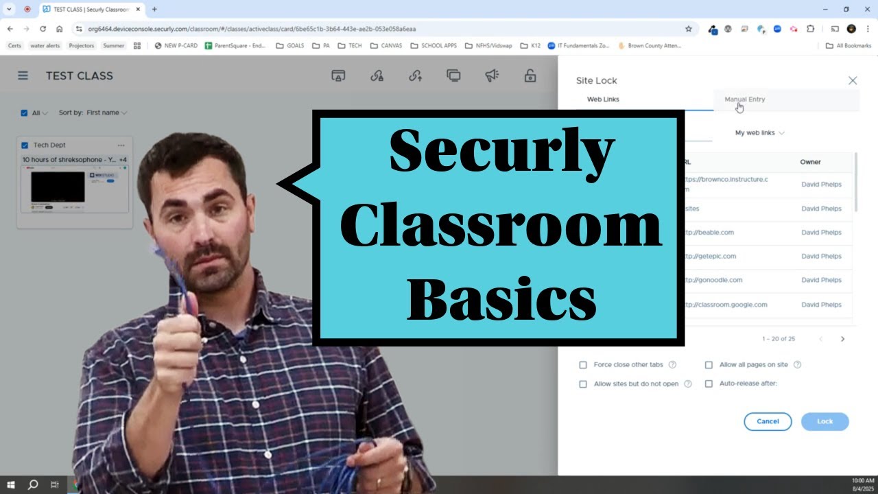Open the K12 bookmarks folder
878x494 pixels.
point(530,46)
